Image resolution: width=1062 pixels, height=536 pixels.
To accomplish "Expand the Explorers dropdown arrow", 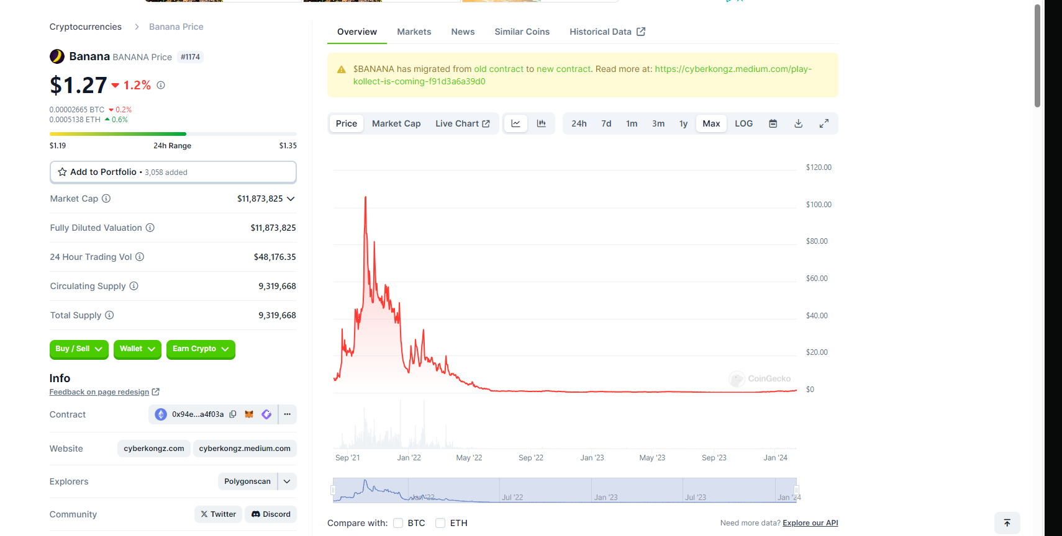I will coord(287,481).
